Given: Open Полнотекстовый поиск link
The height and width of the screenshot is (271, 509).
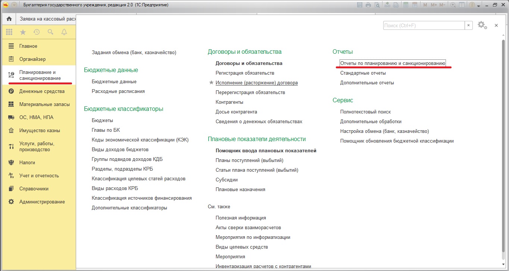Looking at the screenshot, I should coord(366,112).
